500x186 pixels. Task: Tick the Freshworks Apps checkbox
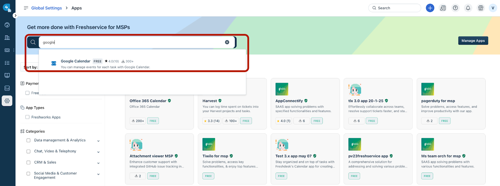[x=27, y=117]
